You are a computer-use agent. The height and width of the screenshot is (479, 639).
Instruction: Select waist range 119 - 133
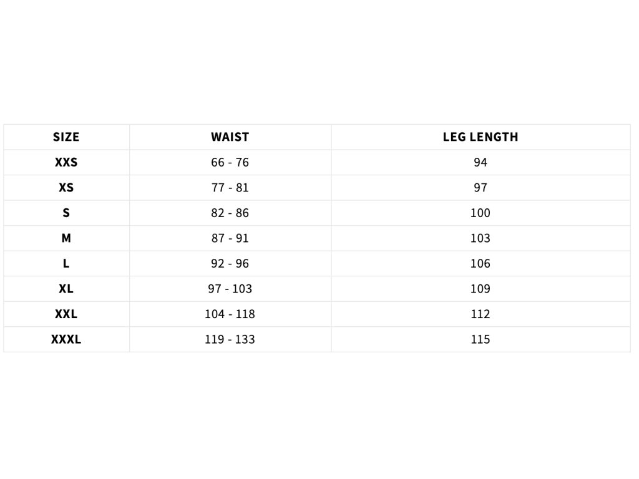coord(230,339)
